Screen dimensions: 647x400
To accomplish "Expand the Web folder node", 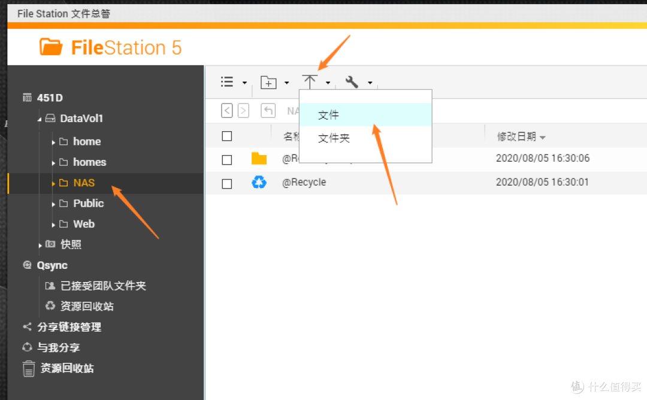I will tap(53, 225).
